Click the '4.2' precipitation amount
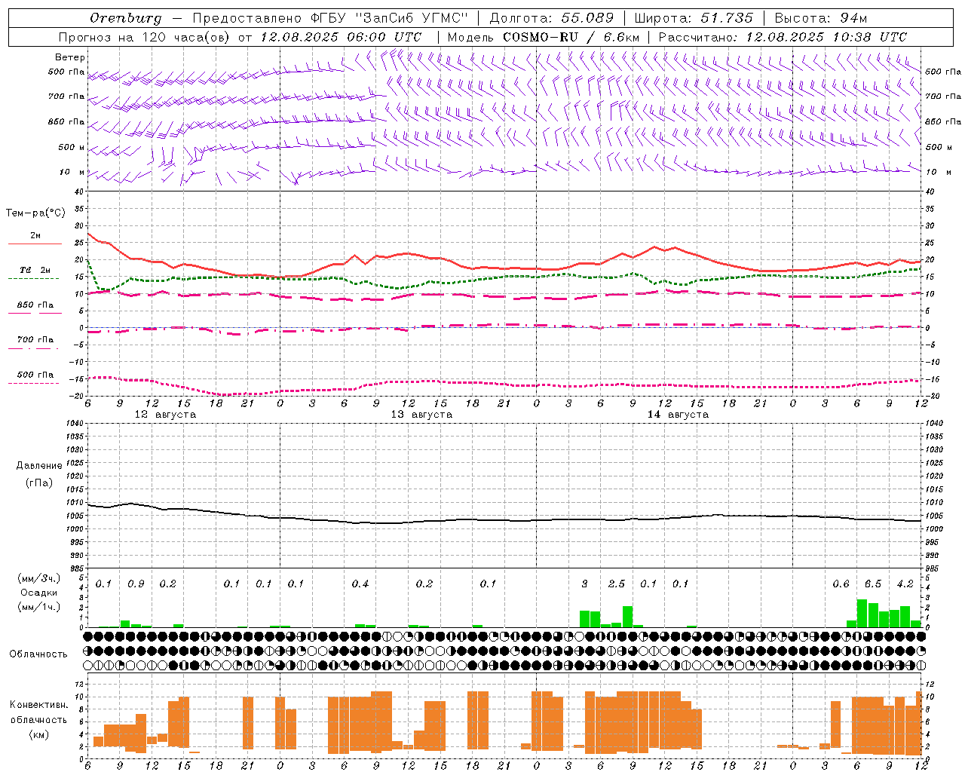This screenshot has width=965, height=772. (x=905, y=584)
